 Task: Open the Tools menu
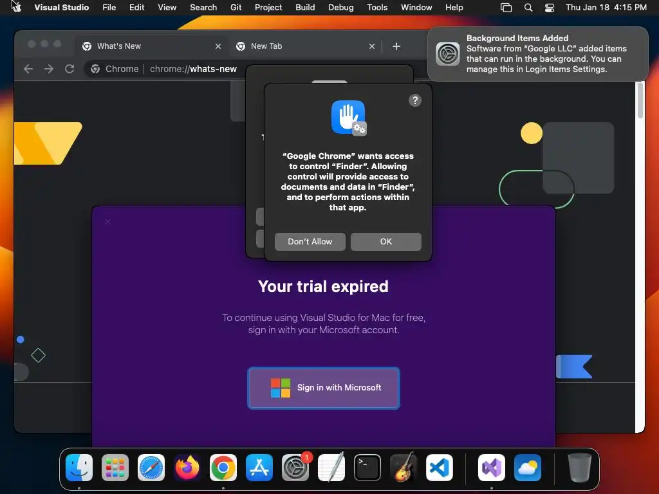[x=377, y=8]
